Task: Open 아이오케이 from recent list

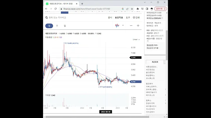Action: [150, 112]
